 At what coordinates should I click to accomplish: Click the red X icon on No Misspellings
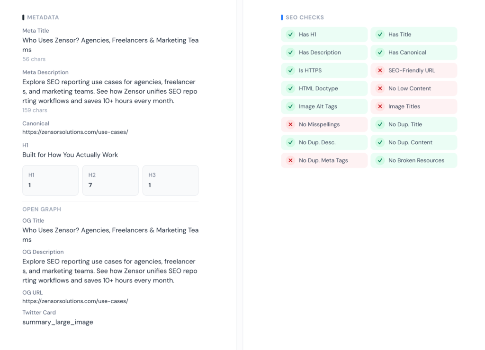pyautogui.click(x=290, y=124)
